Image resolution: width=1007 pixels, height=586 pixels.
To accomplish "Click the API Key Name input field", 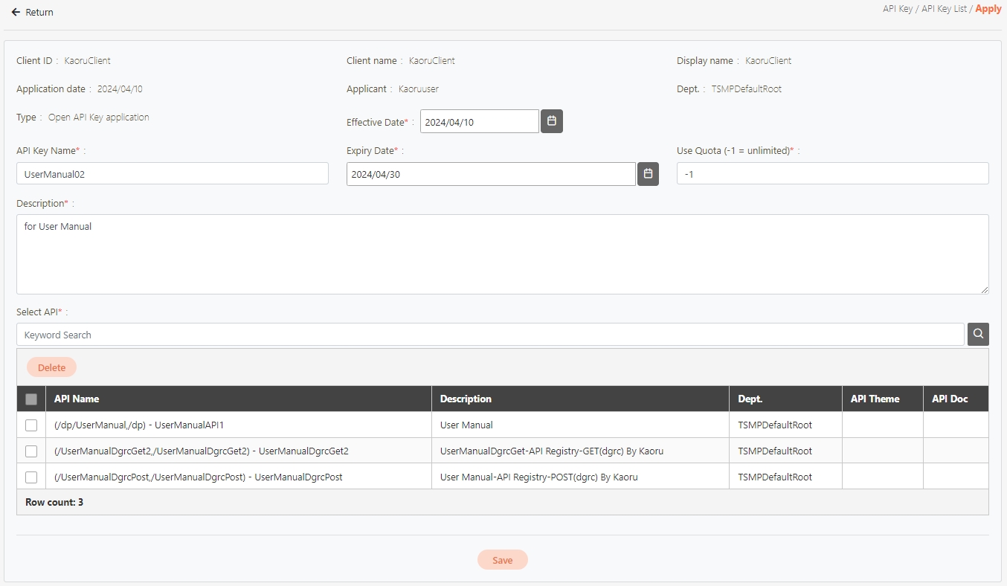I will 172,174.
